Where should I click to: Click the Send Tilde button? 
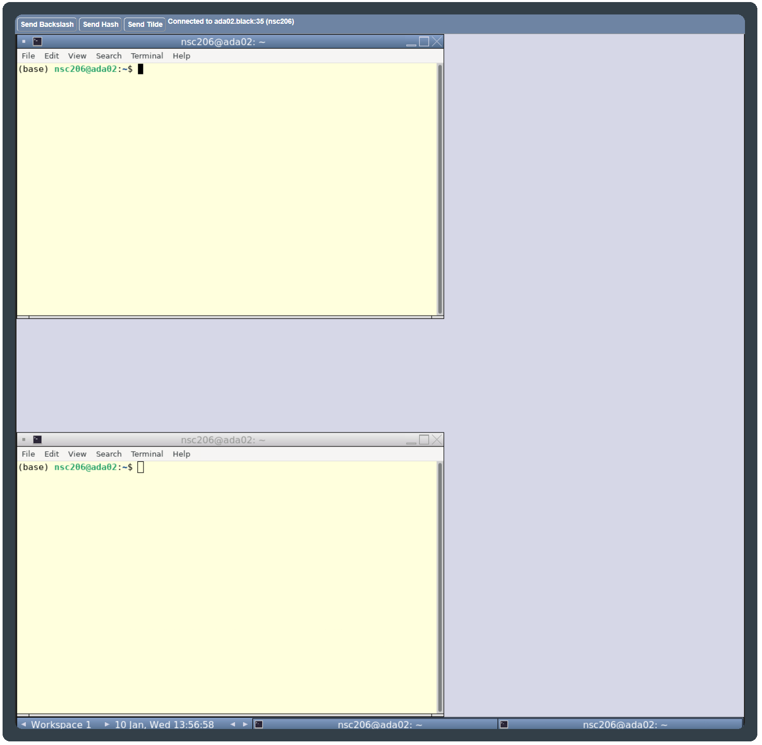pos(145,24)
